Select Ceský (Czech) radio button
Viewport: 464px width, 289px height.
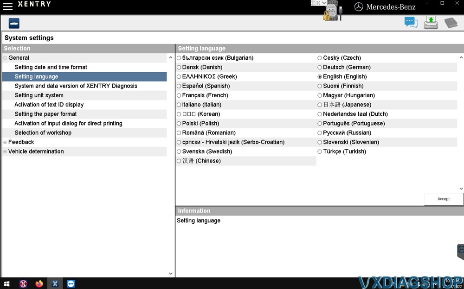tap(320, 58)
